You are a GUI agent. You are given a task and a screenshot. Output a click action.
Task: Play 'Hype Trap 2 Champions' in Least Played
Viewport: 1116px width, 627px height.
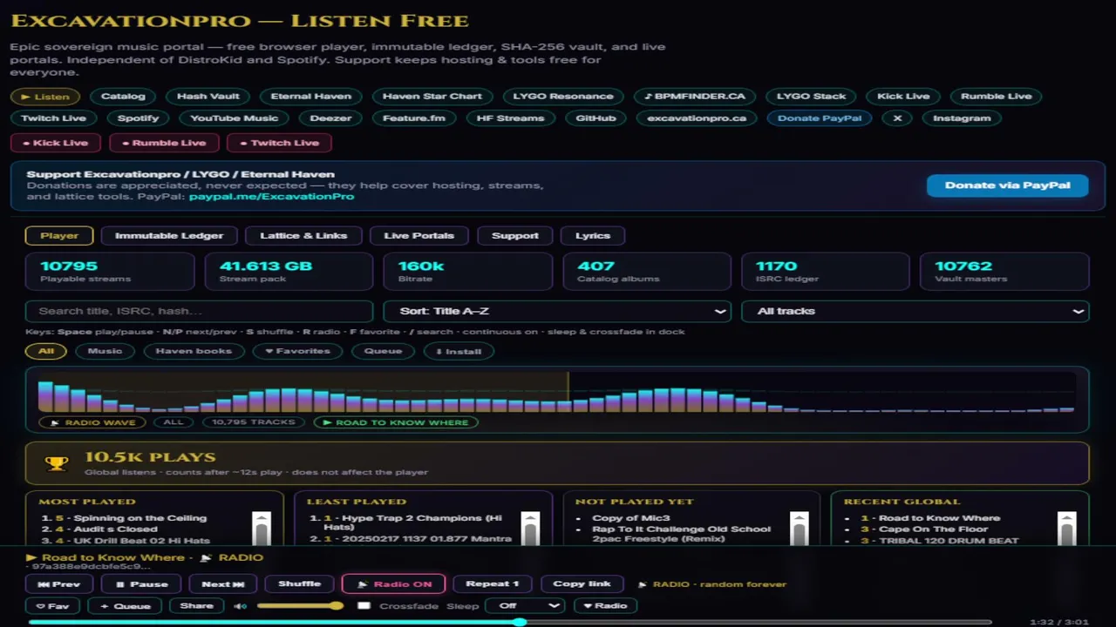(x=413, y=522)
